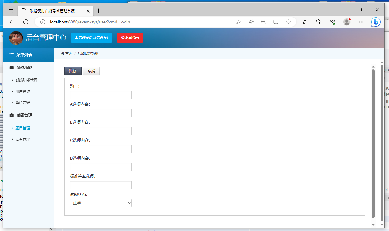Open the 试题状态 dropdown showing 正常
Screen dimensions: 389x231
(101, 203)
